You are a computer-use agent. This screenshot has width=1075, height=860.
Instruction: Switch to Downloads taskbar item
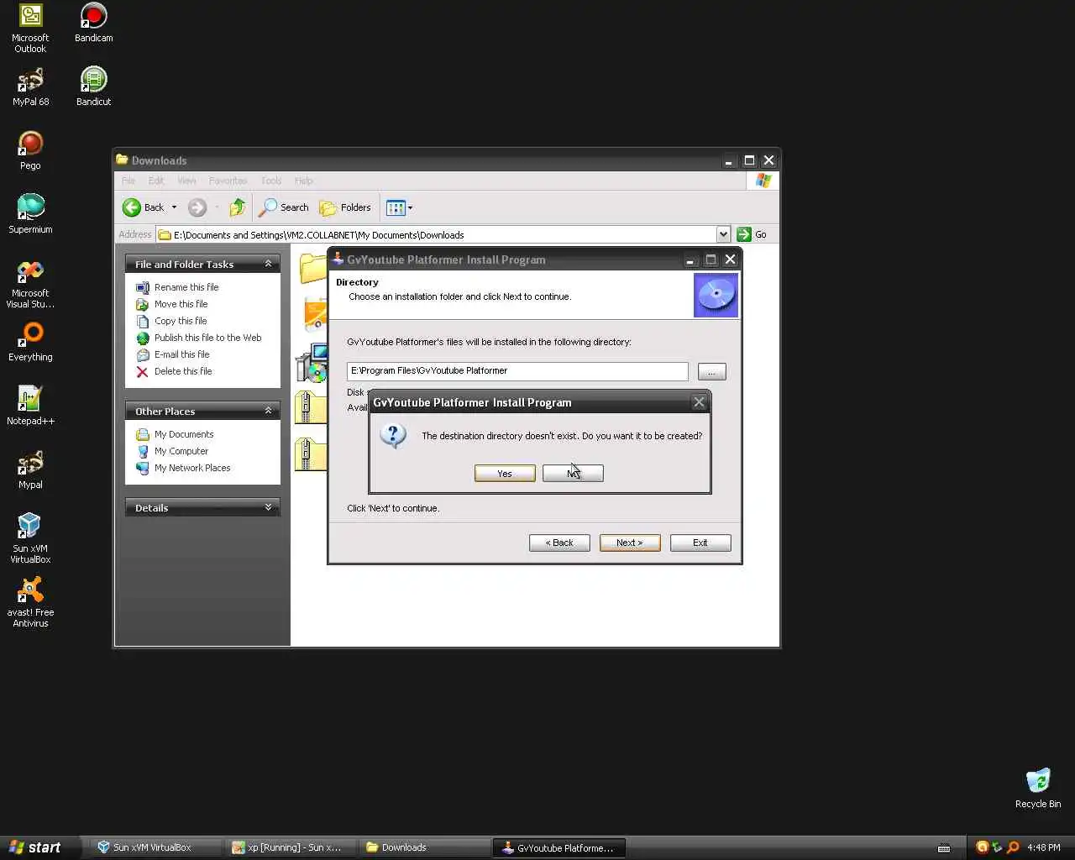pyautogui.click(x=423, y=847)
